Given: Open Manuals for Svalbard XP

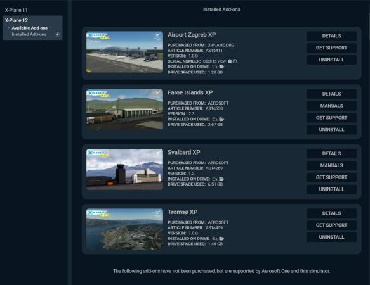Looking at the screenshot, I should [331, 165].
